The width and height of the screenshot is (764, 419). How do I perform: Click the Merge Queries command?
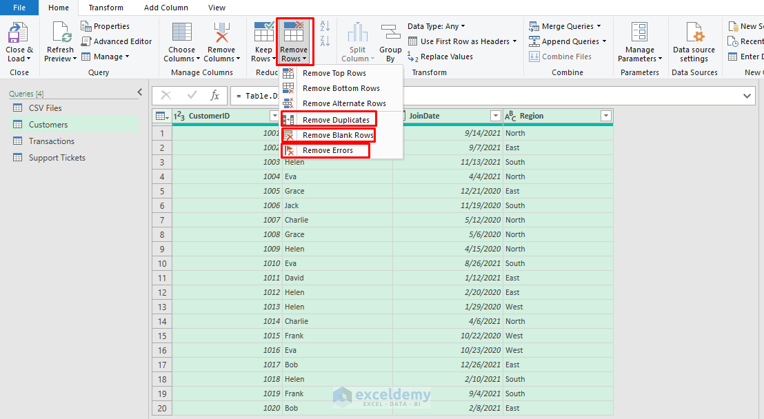565,26
